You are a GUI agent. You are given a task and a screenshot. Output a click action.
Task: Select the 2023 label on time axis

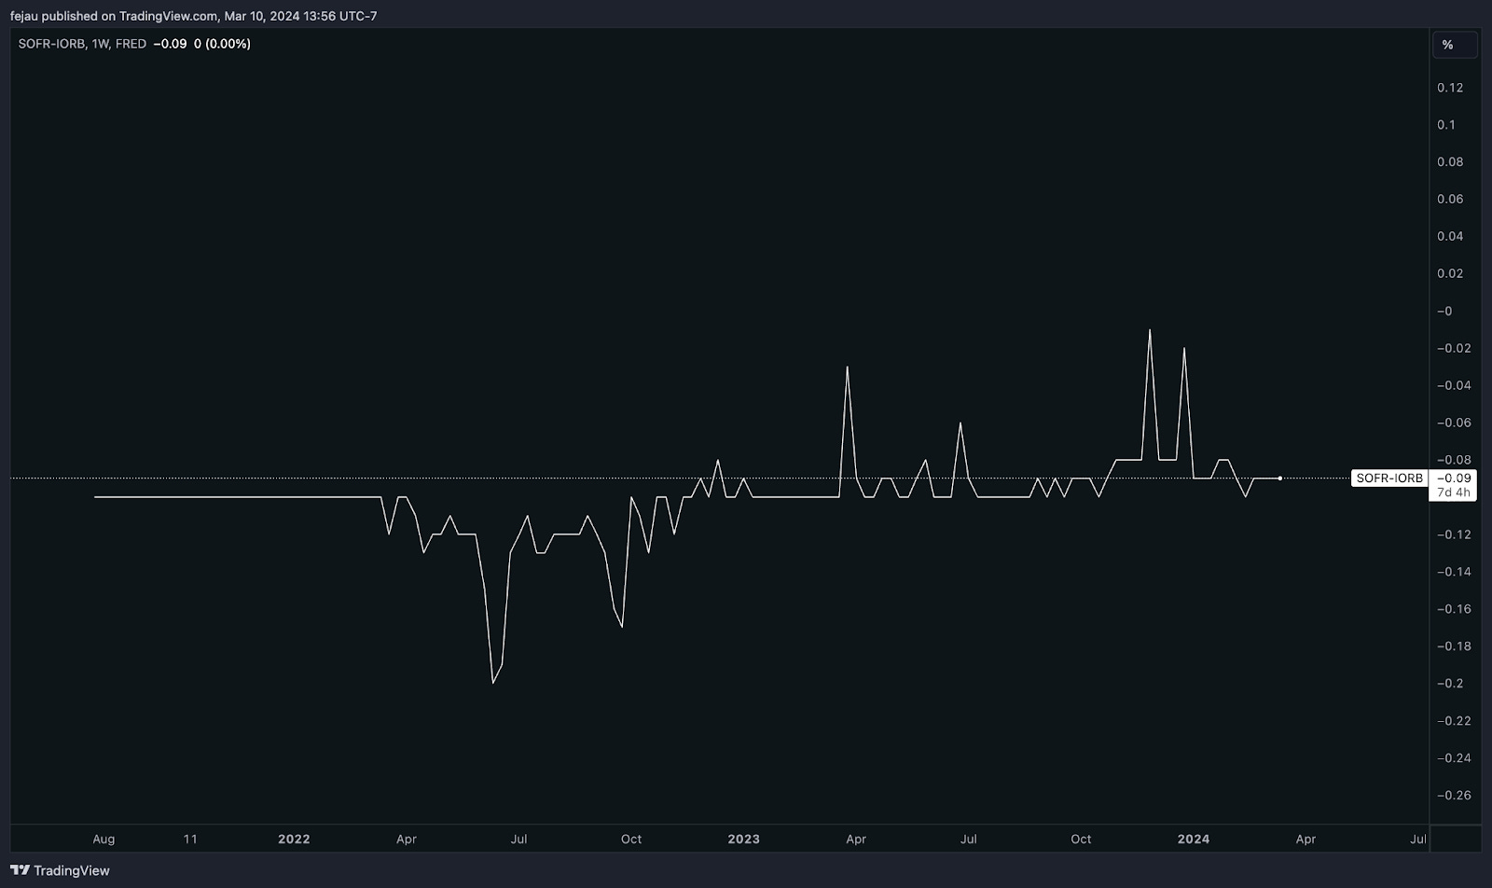coord(743,839)
